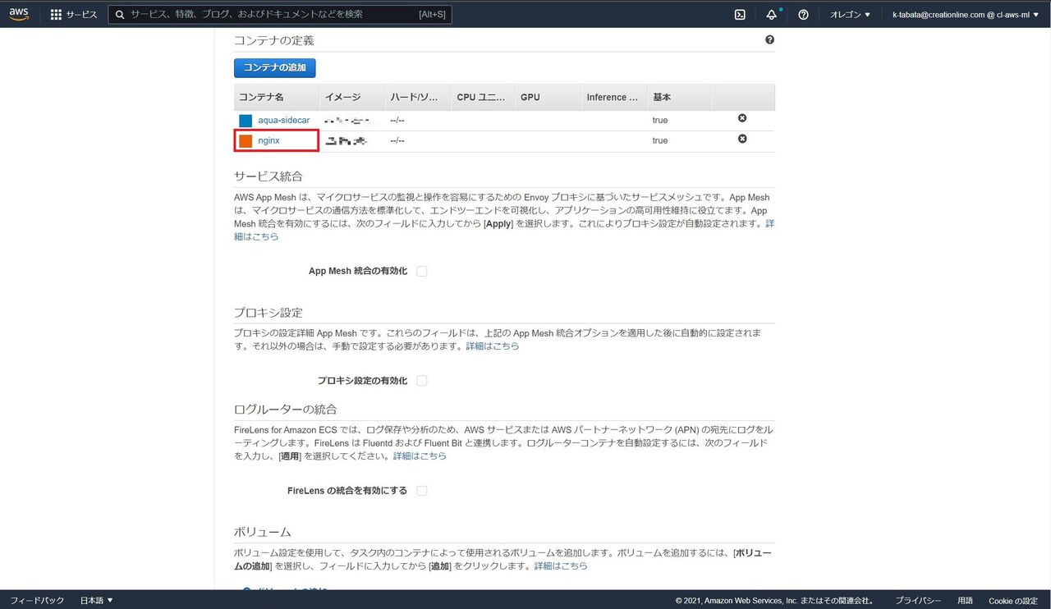Select the 'true' value in aqua-sidecar row

[x=660, y=120]
